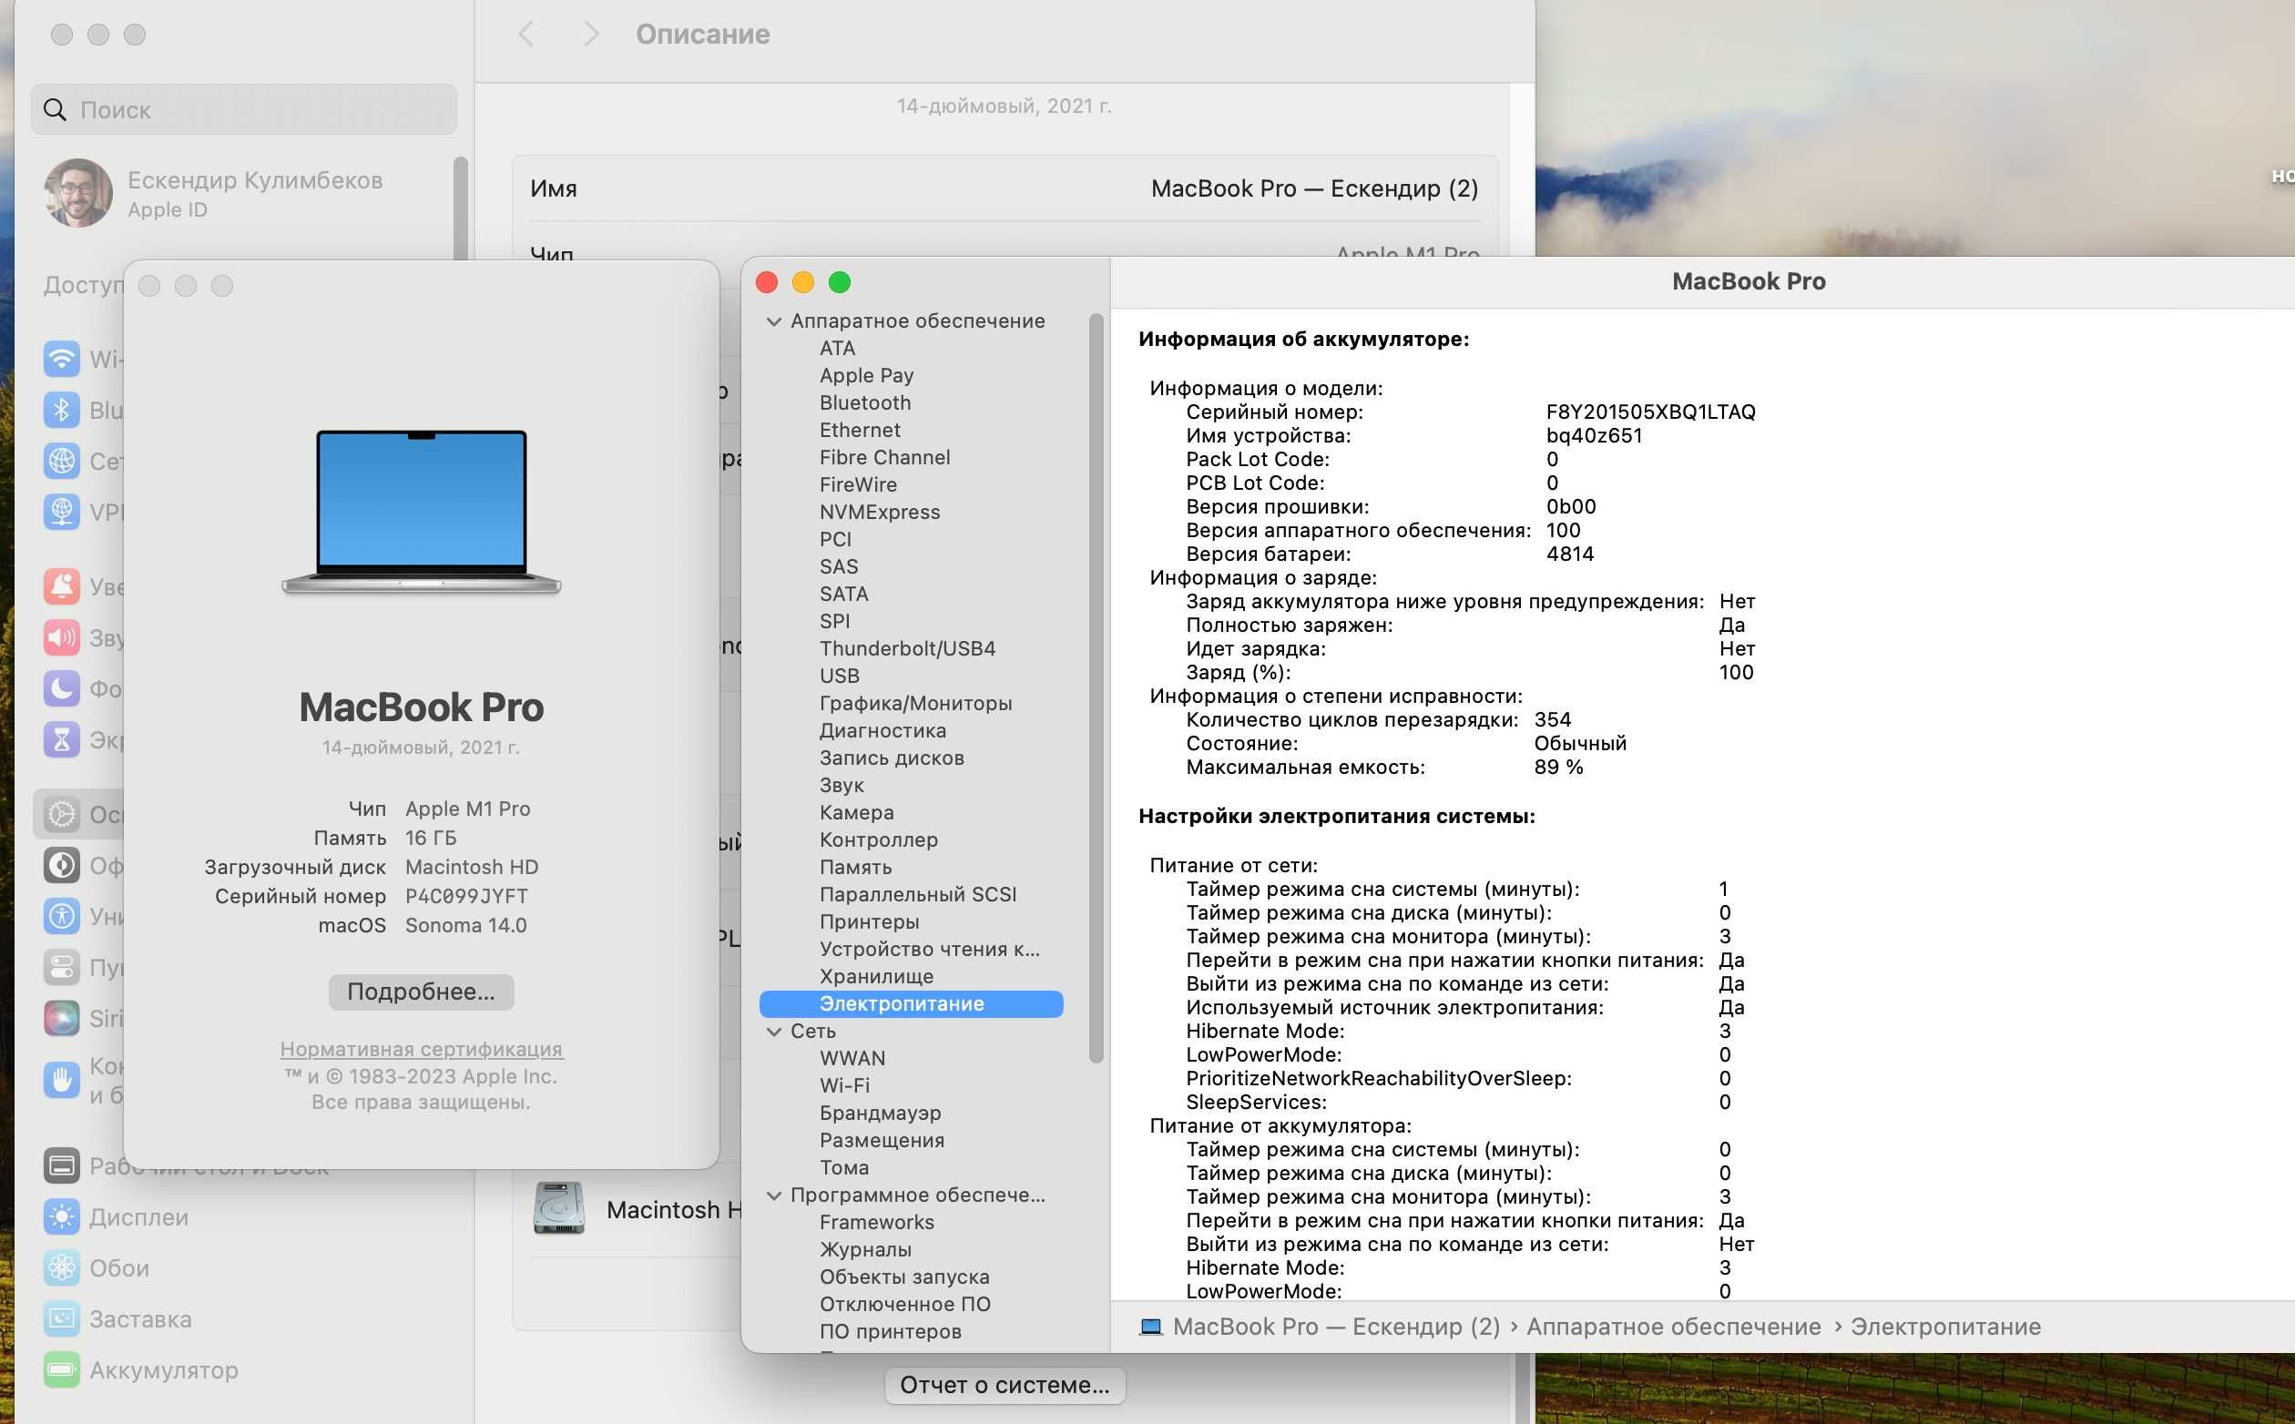Select Fibre Channel in hardware list
The image size is (2295, 1424).
point(884,458)
